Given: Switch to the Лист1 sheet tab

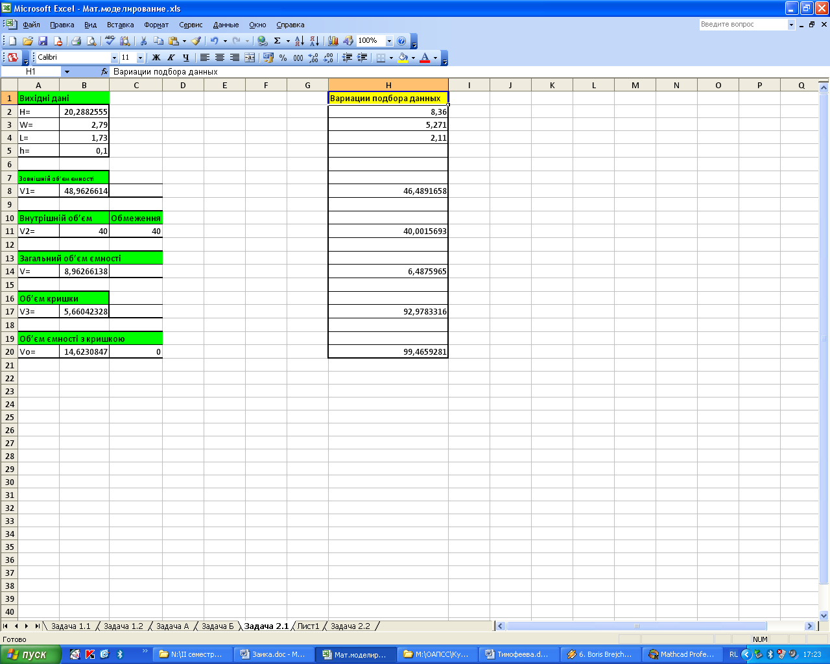Looking at the screenshot, I should pyautogui.click(x=309, y=626).
